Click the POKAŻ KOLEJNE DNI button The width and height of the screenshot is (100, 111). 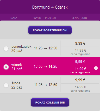(50, 102)
